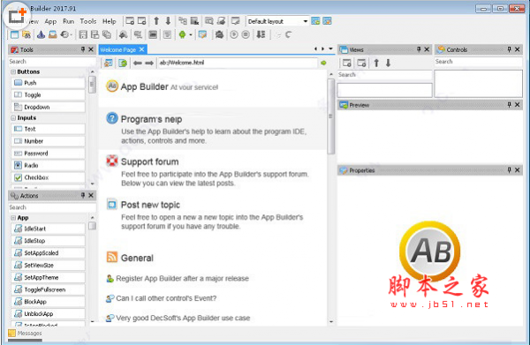This screenshot has width=530, height=345.
Task: Open the tab list dropdown arrow
Action: tap(330, 49)
